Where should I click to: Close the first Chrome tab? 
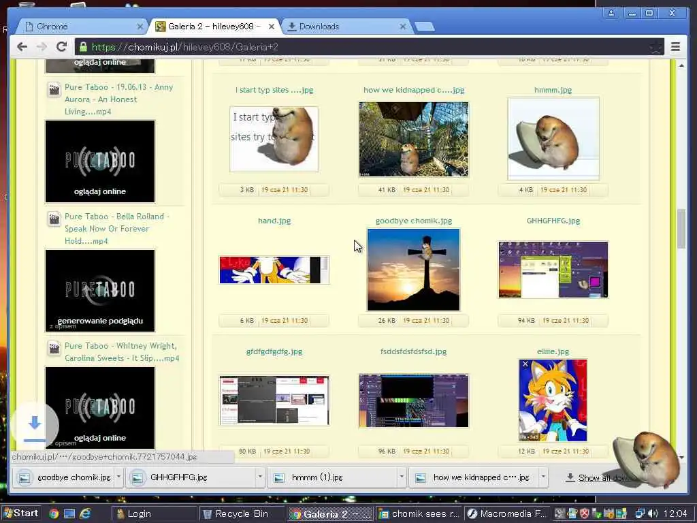140,27
